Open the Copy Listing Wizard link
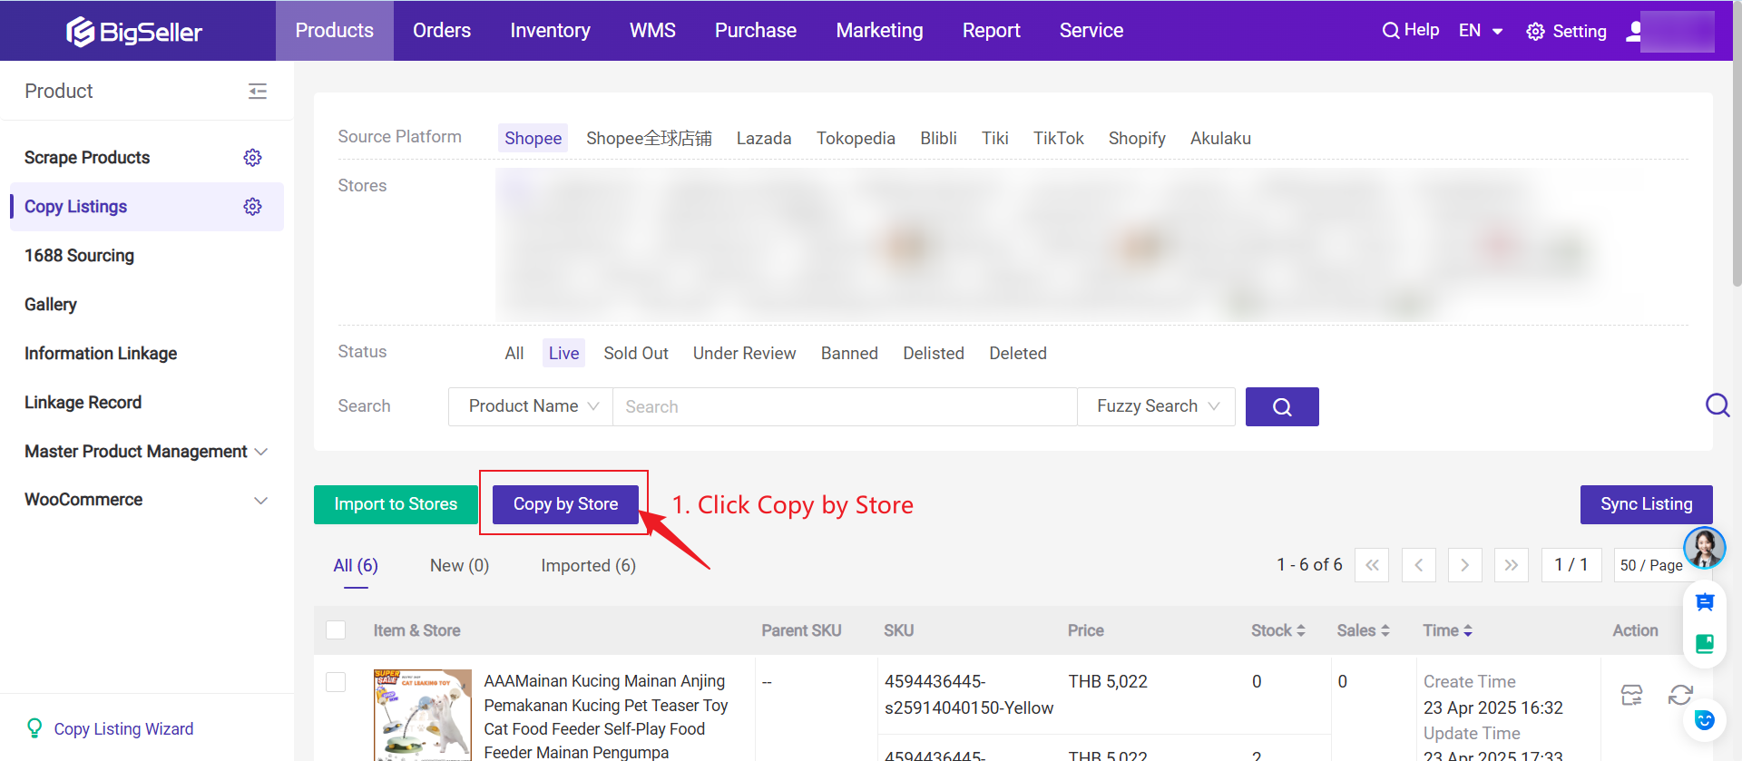The width and height of the screenshot is (1742, 761). 123,729
